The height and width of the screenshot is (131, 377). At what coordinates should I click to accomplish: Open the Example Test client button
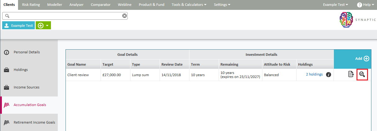(18, 26)
